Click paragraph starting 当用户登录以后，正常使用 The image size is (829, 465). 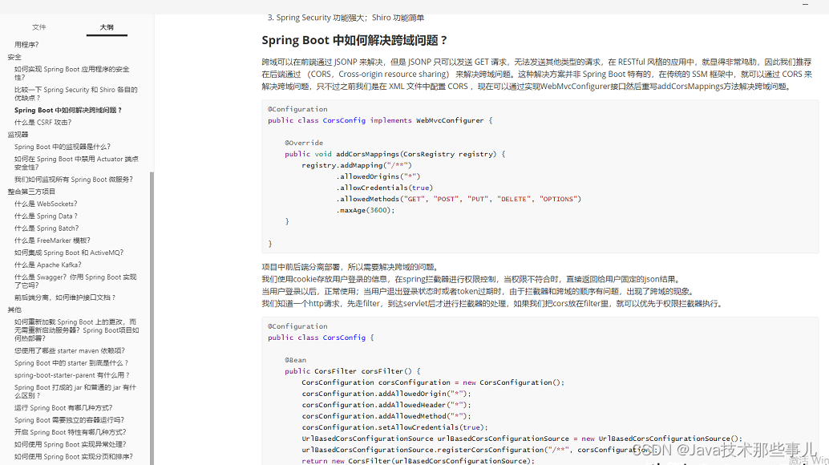(478, 291)
